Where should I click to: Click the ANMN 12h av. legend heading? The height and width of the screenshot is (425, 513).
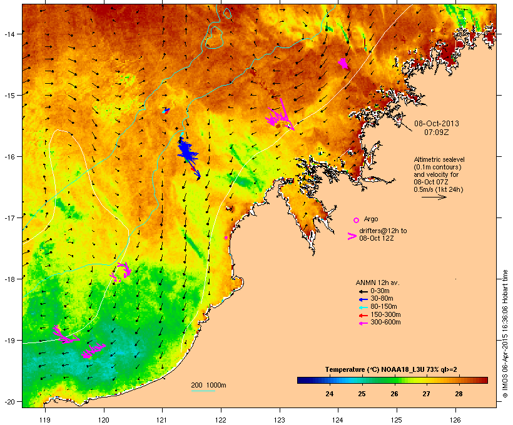point(377,282)
